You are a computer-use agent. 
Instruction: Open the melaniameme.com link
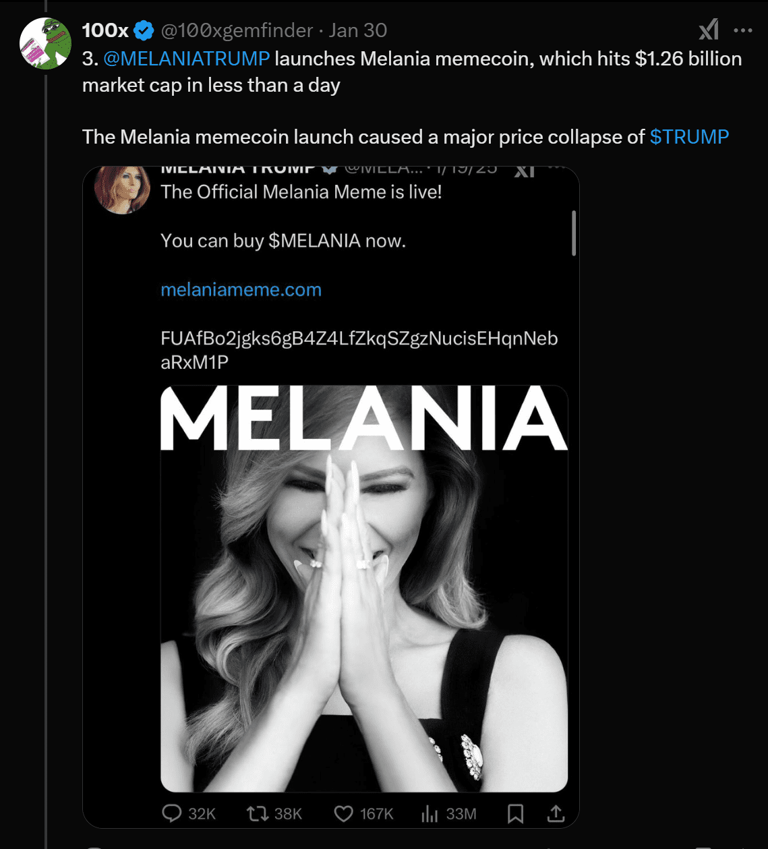click(x=241, y=290)
